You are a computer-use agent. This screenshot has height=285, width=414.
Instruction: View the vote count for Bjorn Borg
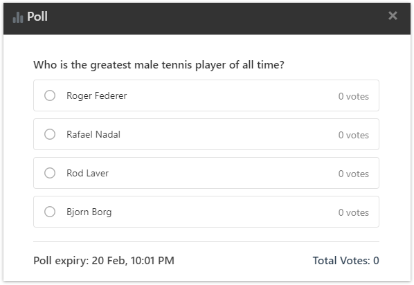click(354, 212)
